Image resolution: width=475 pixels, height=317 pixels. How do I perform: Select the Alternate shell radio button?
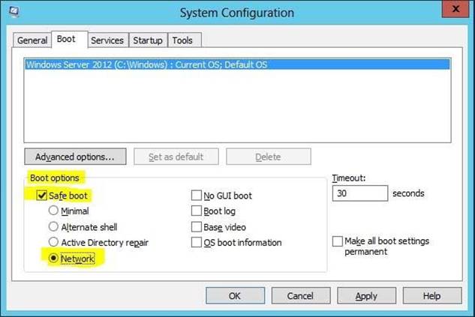click(53, 226)
